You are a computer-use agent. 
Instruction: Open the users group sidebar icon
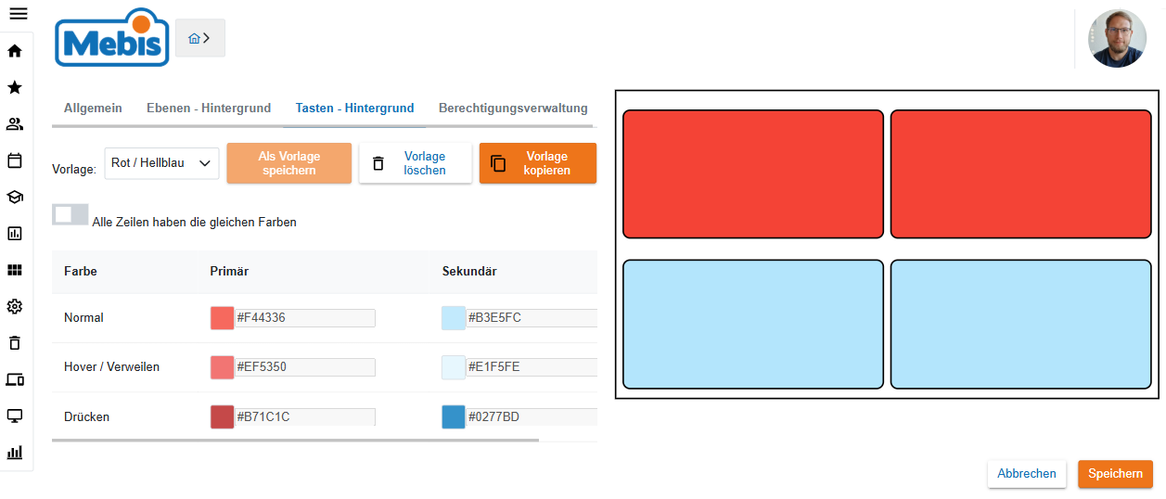pos(15,124)
